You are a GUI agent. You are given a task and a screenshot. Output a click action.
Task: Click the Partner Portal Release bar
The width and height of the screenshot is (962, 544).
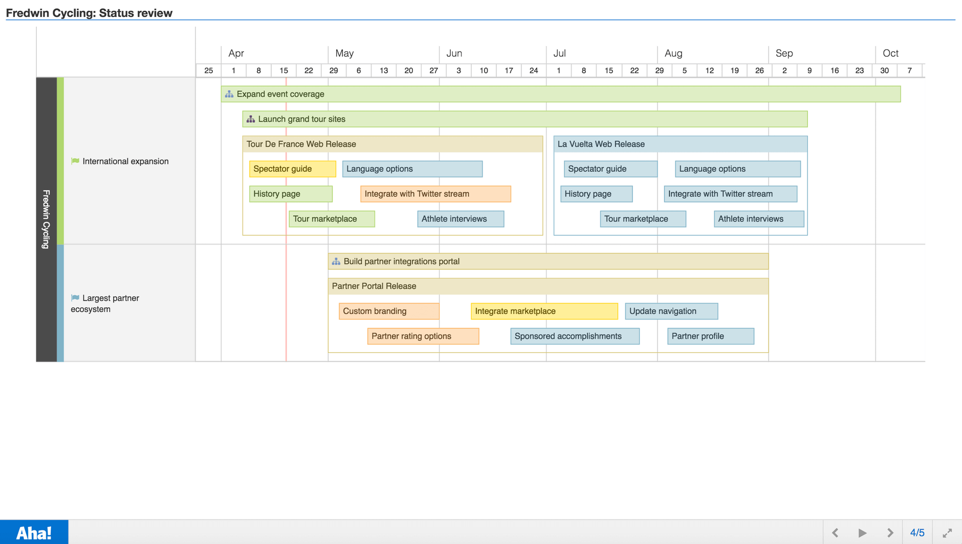click(x=548, y=286)
